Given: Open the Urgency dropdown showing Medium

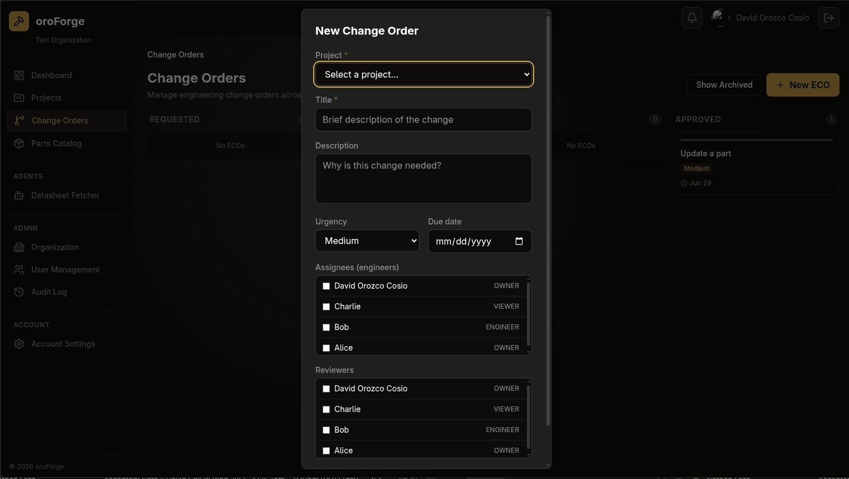Looking at the screenshot, I should tap(367, 241).
